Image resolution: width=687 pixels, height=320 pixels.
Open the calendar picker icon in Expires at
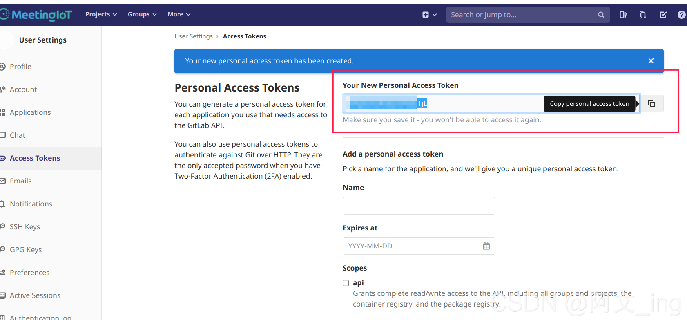point(486,246)
